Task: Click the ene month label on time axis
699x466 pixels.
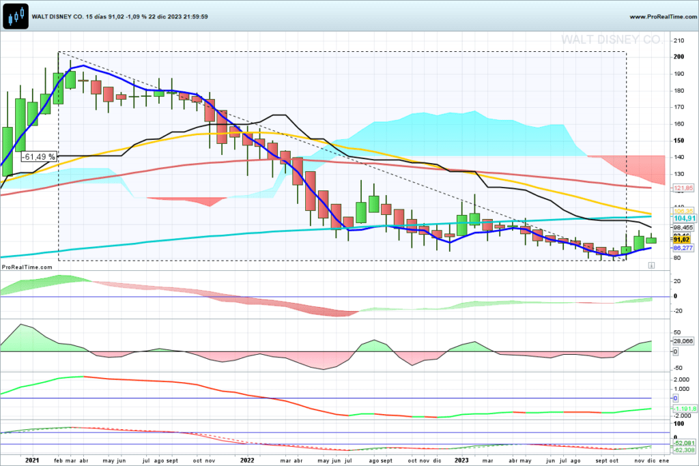Action: pyautogui.click(x=664, y=461)
